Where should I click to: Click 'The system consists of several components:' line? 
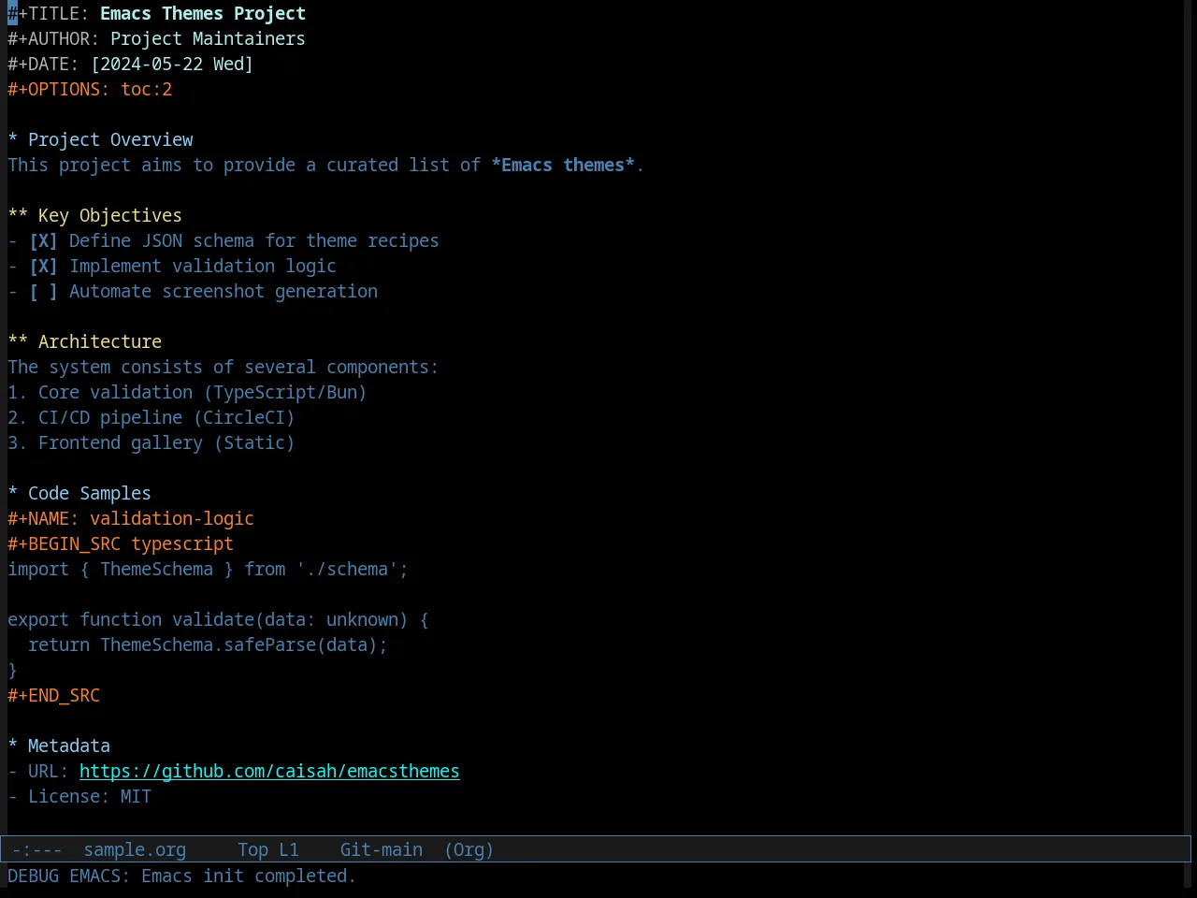click(223, 368)
